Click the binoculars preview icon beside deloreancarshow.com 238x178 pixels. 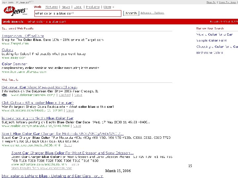click(4, 95)
